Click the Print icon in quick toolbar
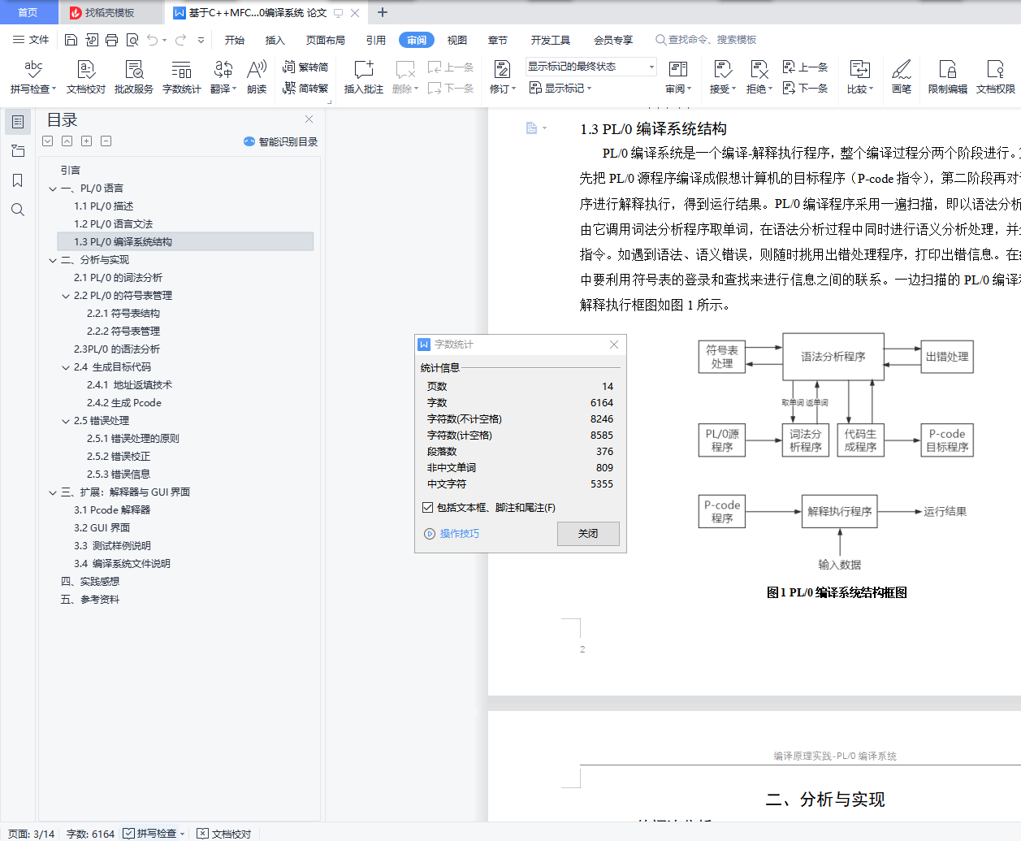This screenshot has width=1021, height=841. click(x=112, y=40)
